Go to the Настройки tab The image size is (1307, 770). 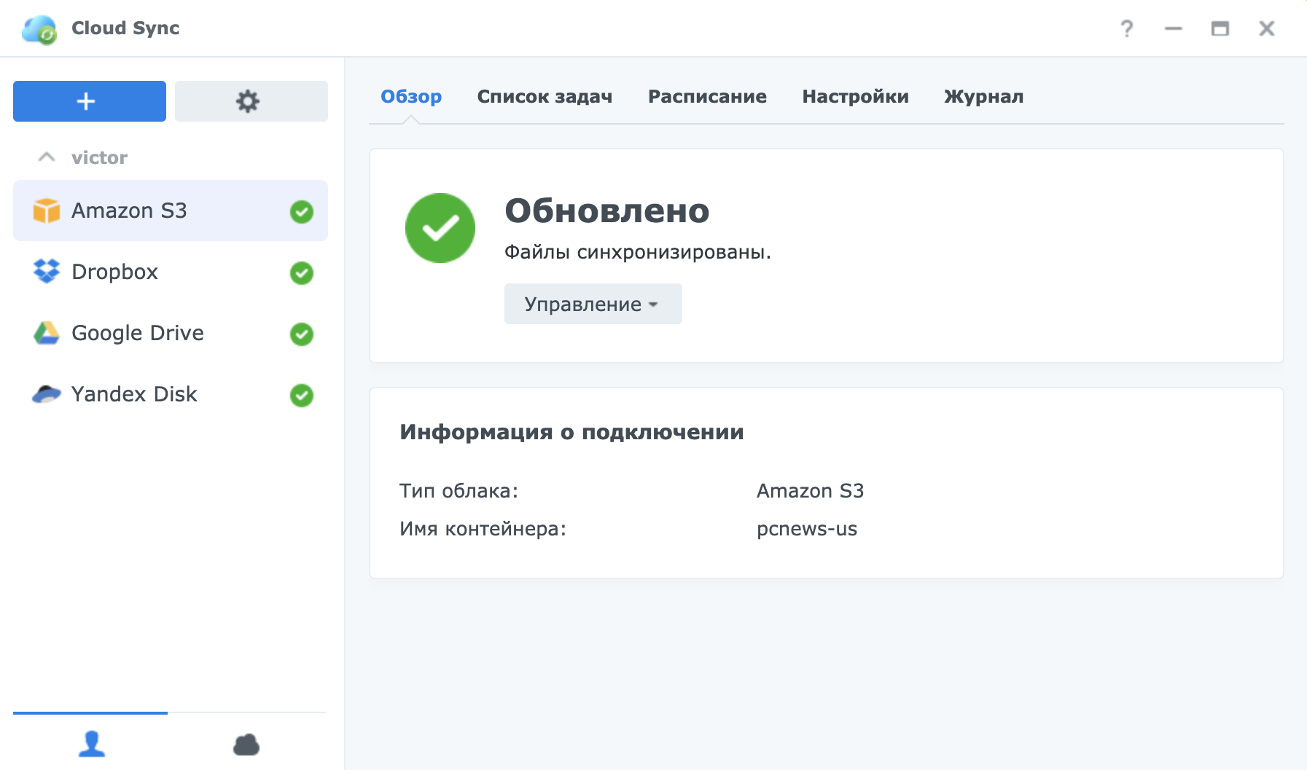pyautogui.click(x=855, y=97)
